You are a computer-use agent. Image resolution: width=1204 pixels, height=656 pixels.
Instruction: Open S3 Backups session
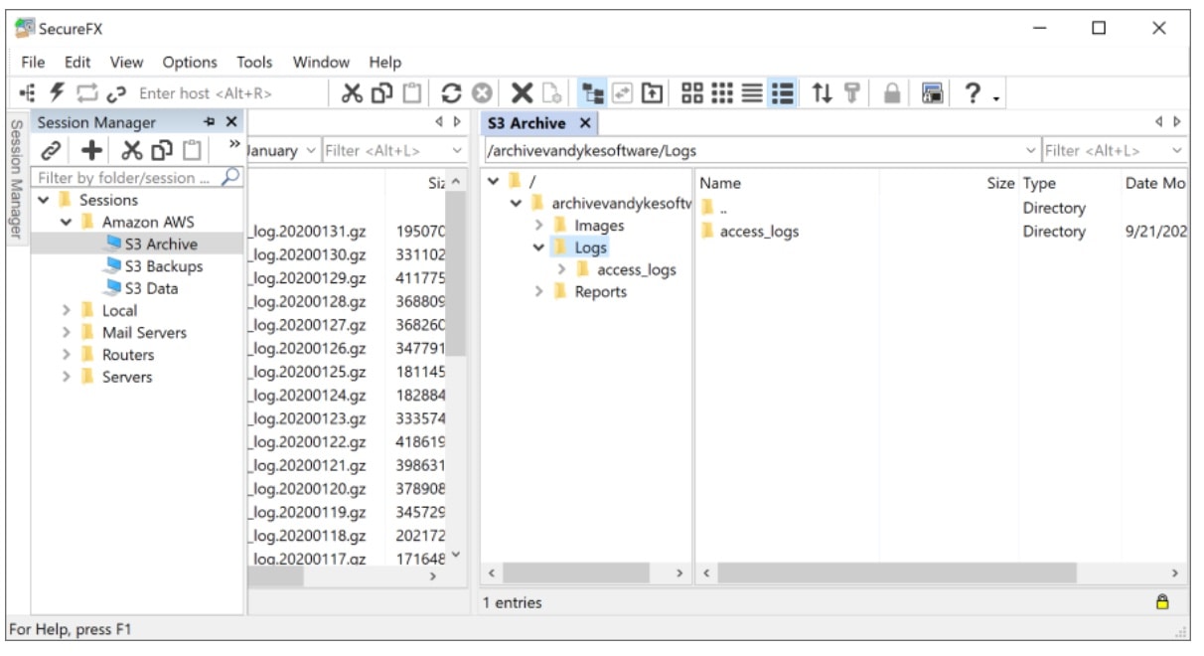[163, 266]
